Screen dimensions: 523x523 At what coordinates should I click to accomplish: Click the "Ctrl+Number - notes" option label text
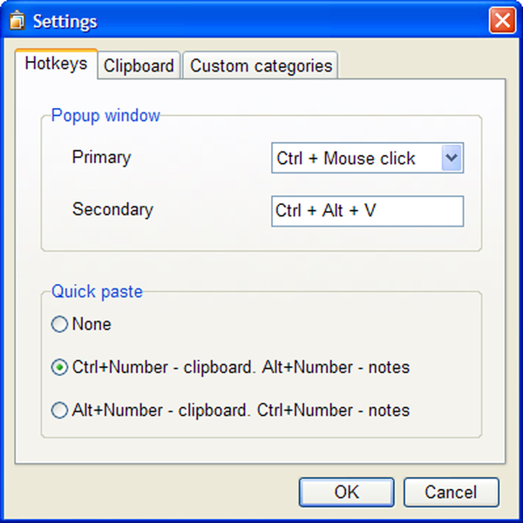(333, 411)
